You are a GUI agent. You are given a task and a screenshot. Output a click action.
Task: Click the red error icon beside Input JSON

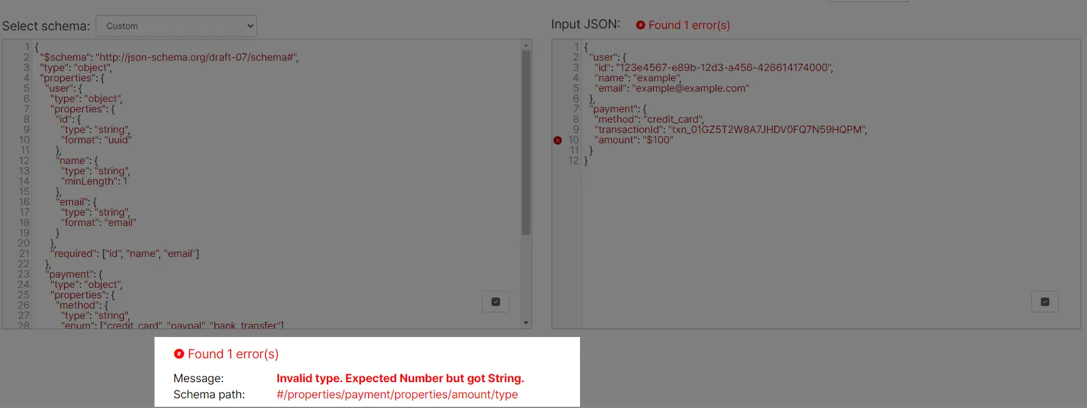click(x=640, y=25)
